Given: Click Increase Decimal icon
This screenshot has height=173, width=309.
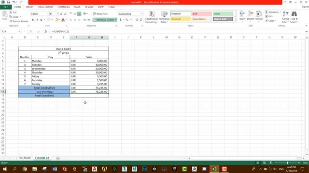Looking at the screenshot, I should click(x=137, y=20).
